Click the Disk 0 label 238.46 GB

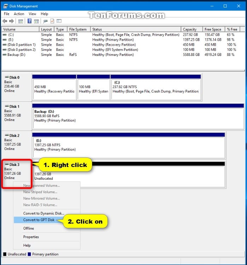(x=12, y=86)
